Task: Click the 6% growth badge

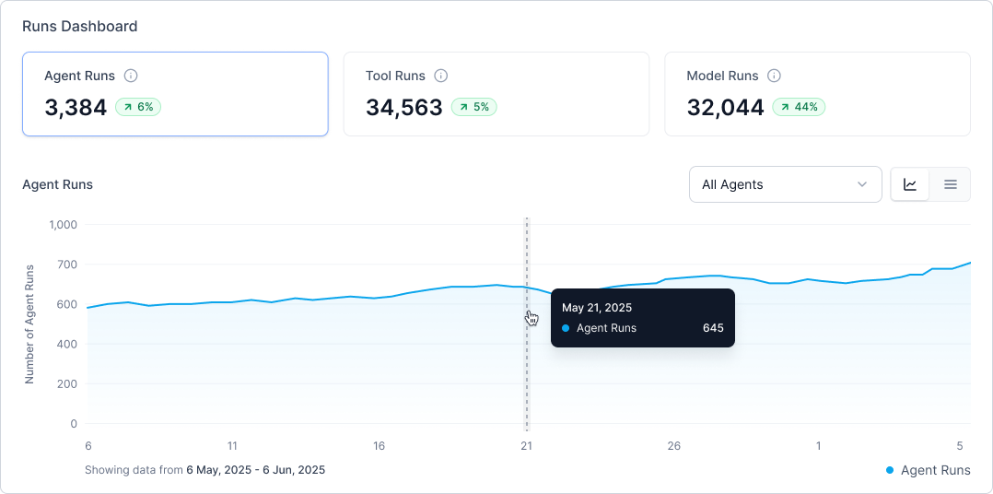Action: (138, 107)
